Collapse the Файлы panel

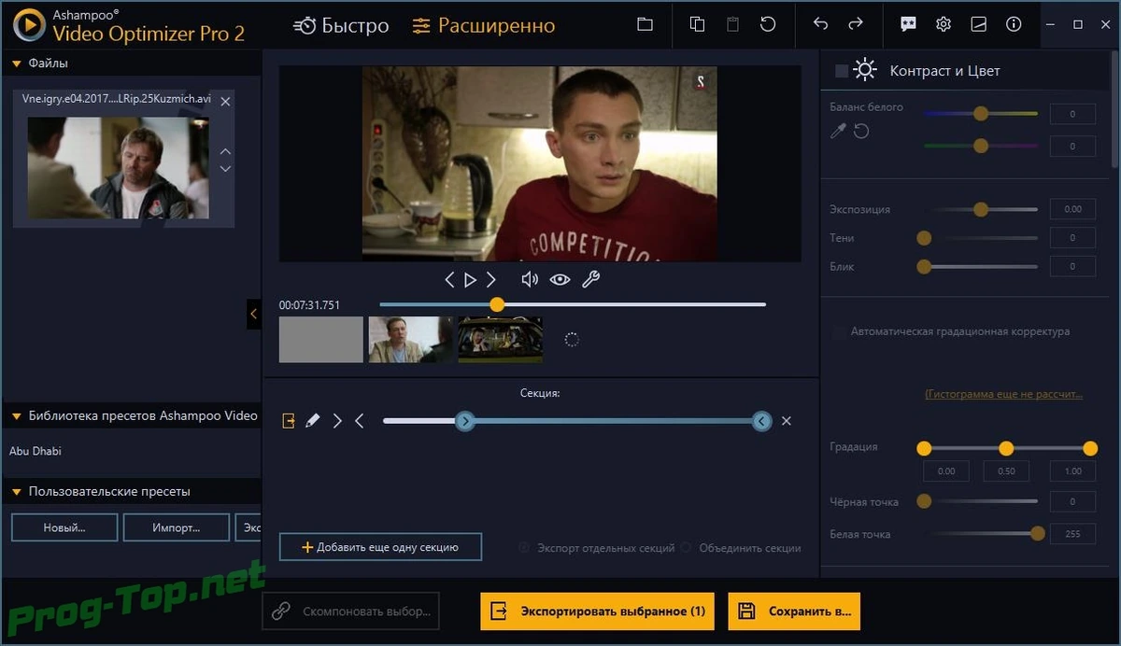pyautogui.click(x=17, y=63)
